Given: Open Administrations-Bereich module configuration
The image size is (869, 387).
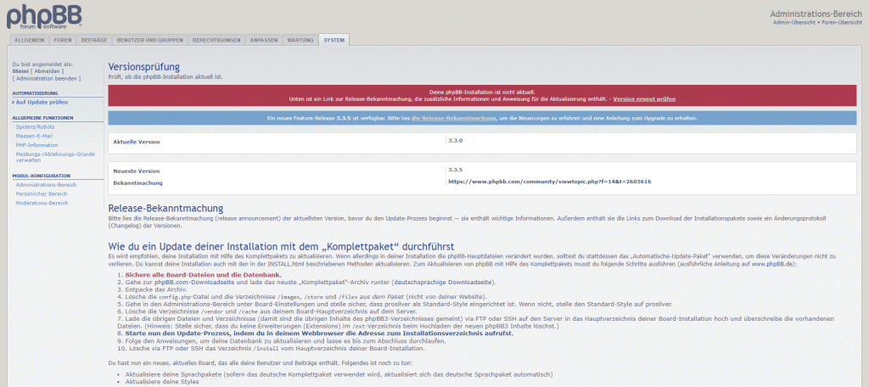Looking at the screenshot, I should click(46, 185).
